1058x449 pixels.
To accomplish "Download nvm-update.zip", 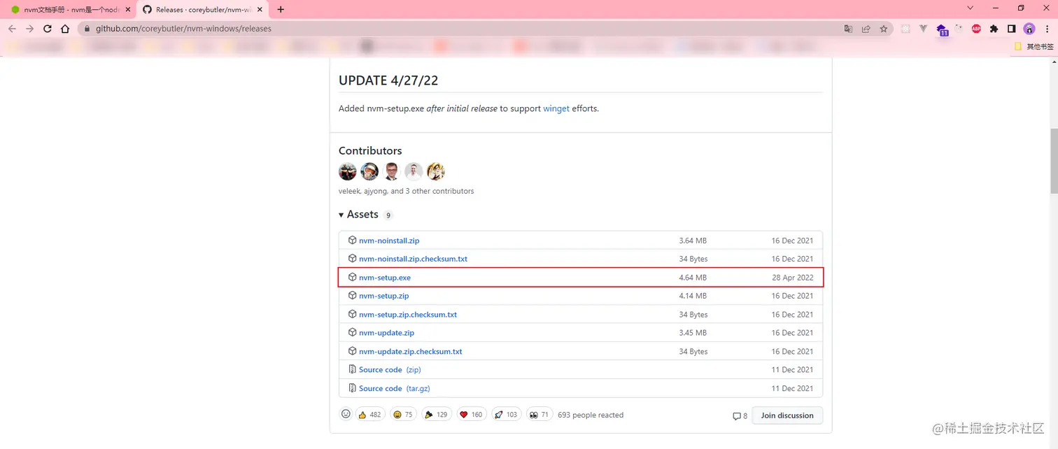I will point(387,333).
